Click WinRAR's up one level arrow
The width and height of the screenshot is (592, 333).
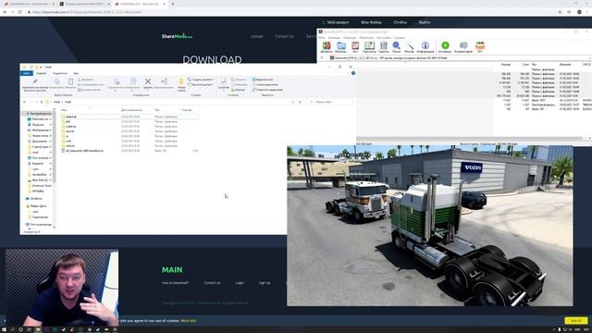pyautogui.click(x=322, y=57)
